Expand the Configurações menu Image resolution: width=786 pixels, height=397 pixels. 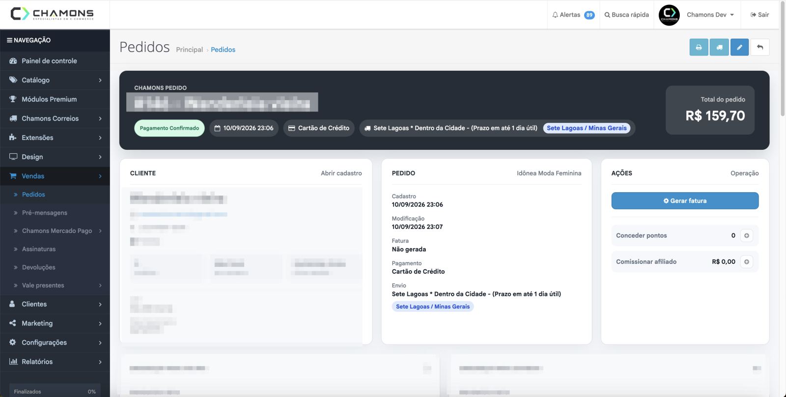(55, 342)
